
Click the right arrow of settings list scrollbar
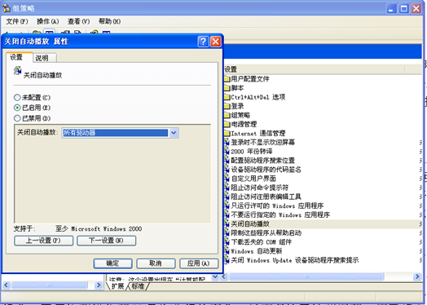pos(416,276)
